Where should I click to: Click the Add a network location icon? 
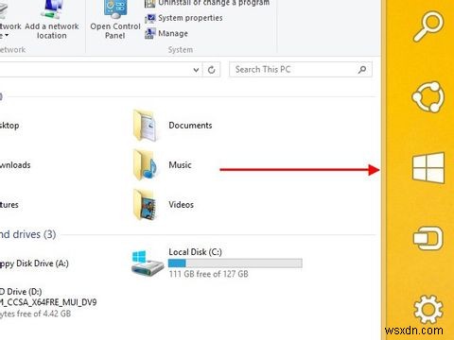click(52, 9)
